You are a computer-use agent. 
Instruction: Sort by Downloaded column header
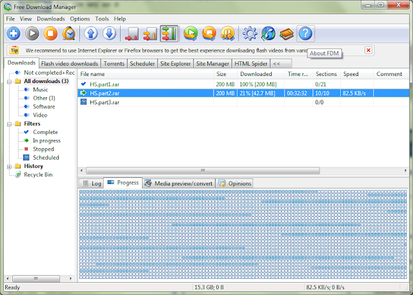261,74
